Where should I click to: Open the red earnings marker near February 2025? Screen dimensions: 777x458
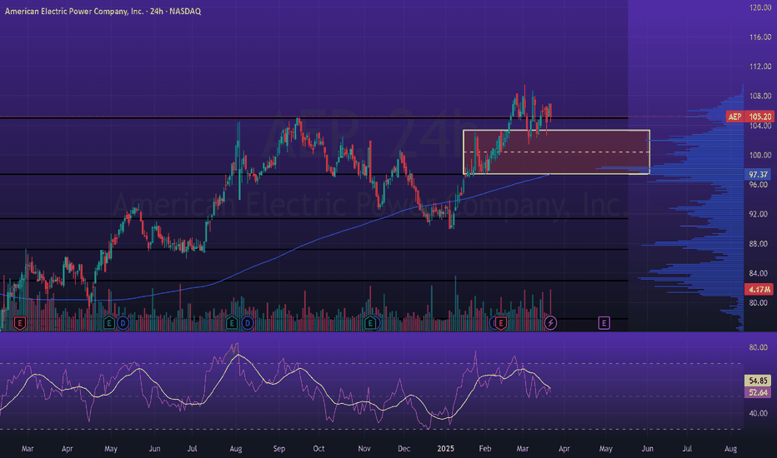pos(500,324)
